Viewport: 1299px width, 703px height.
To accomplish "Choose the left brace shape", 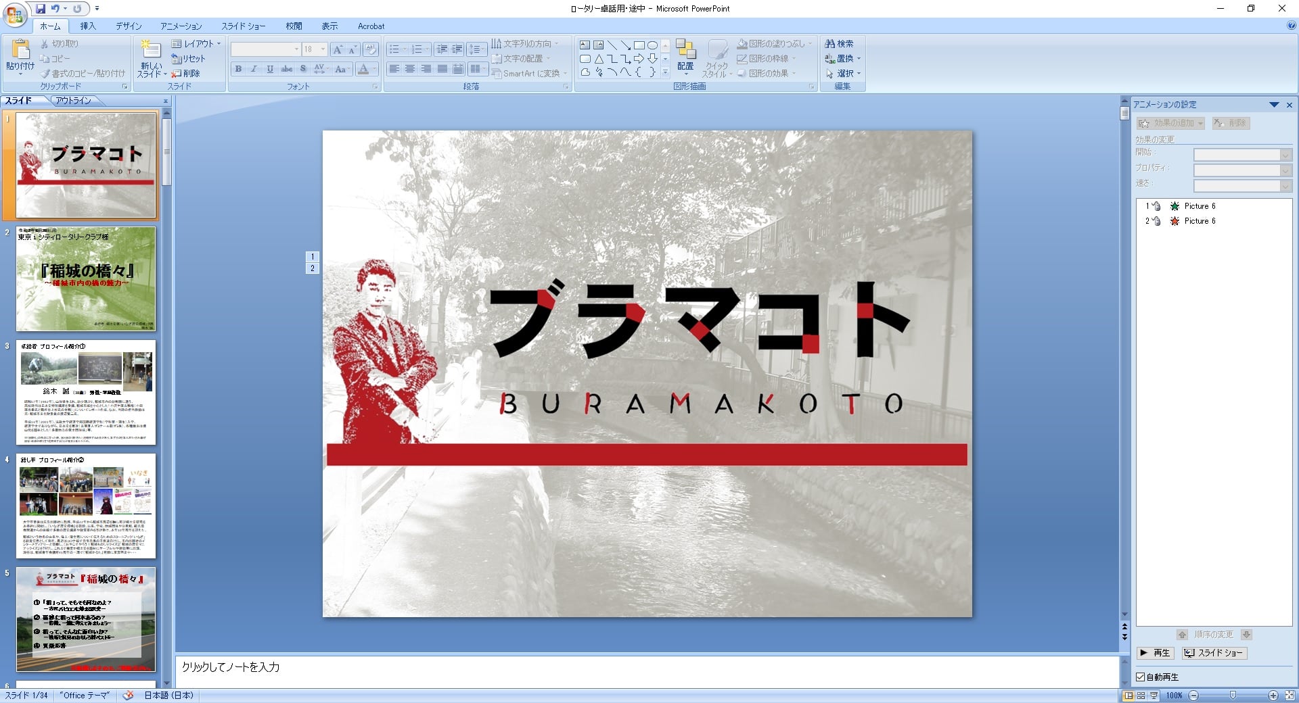I will (x=639, y=72).
